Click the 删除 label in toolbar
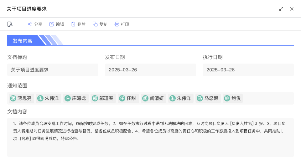The width and height of the screenshot is (301, 165). pos(81,24)
